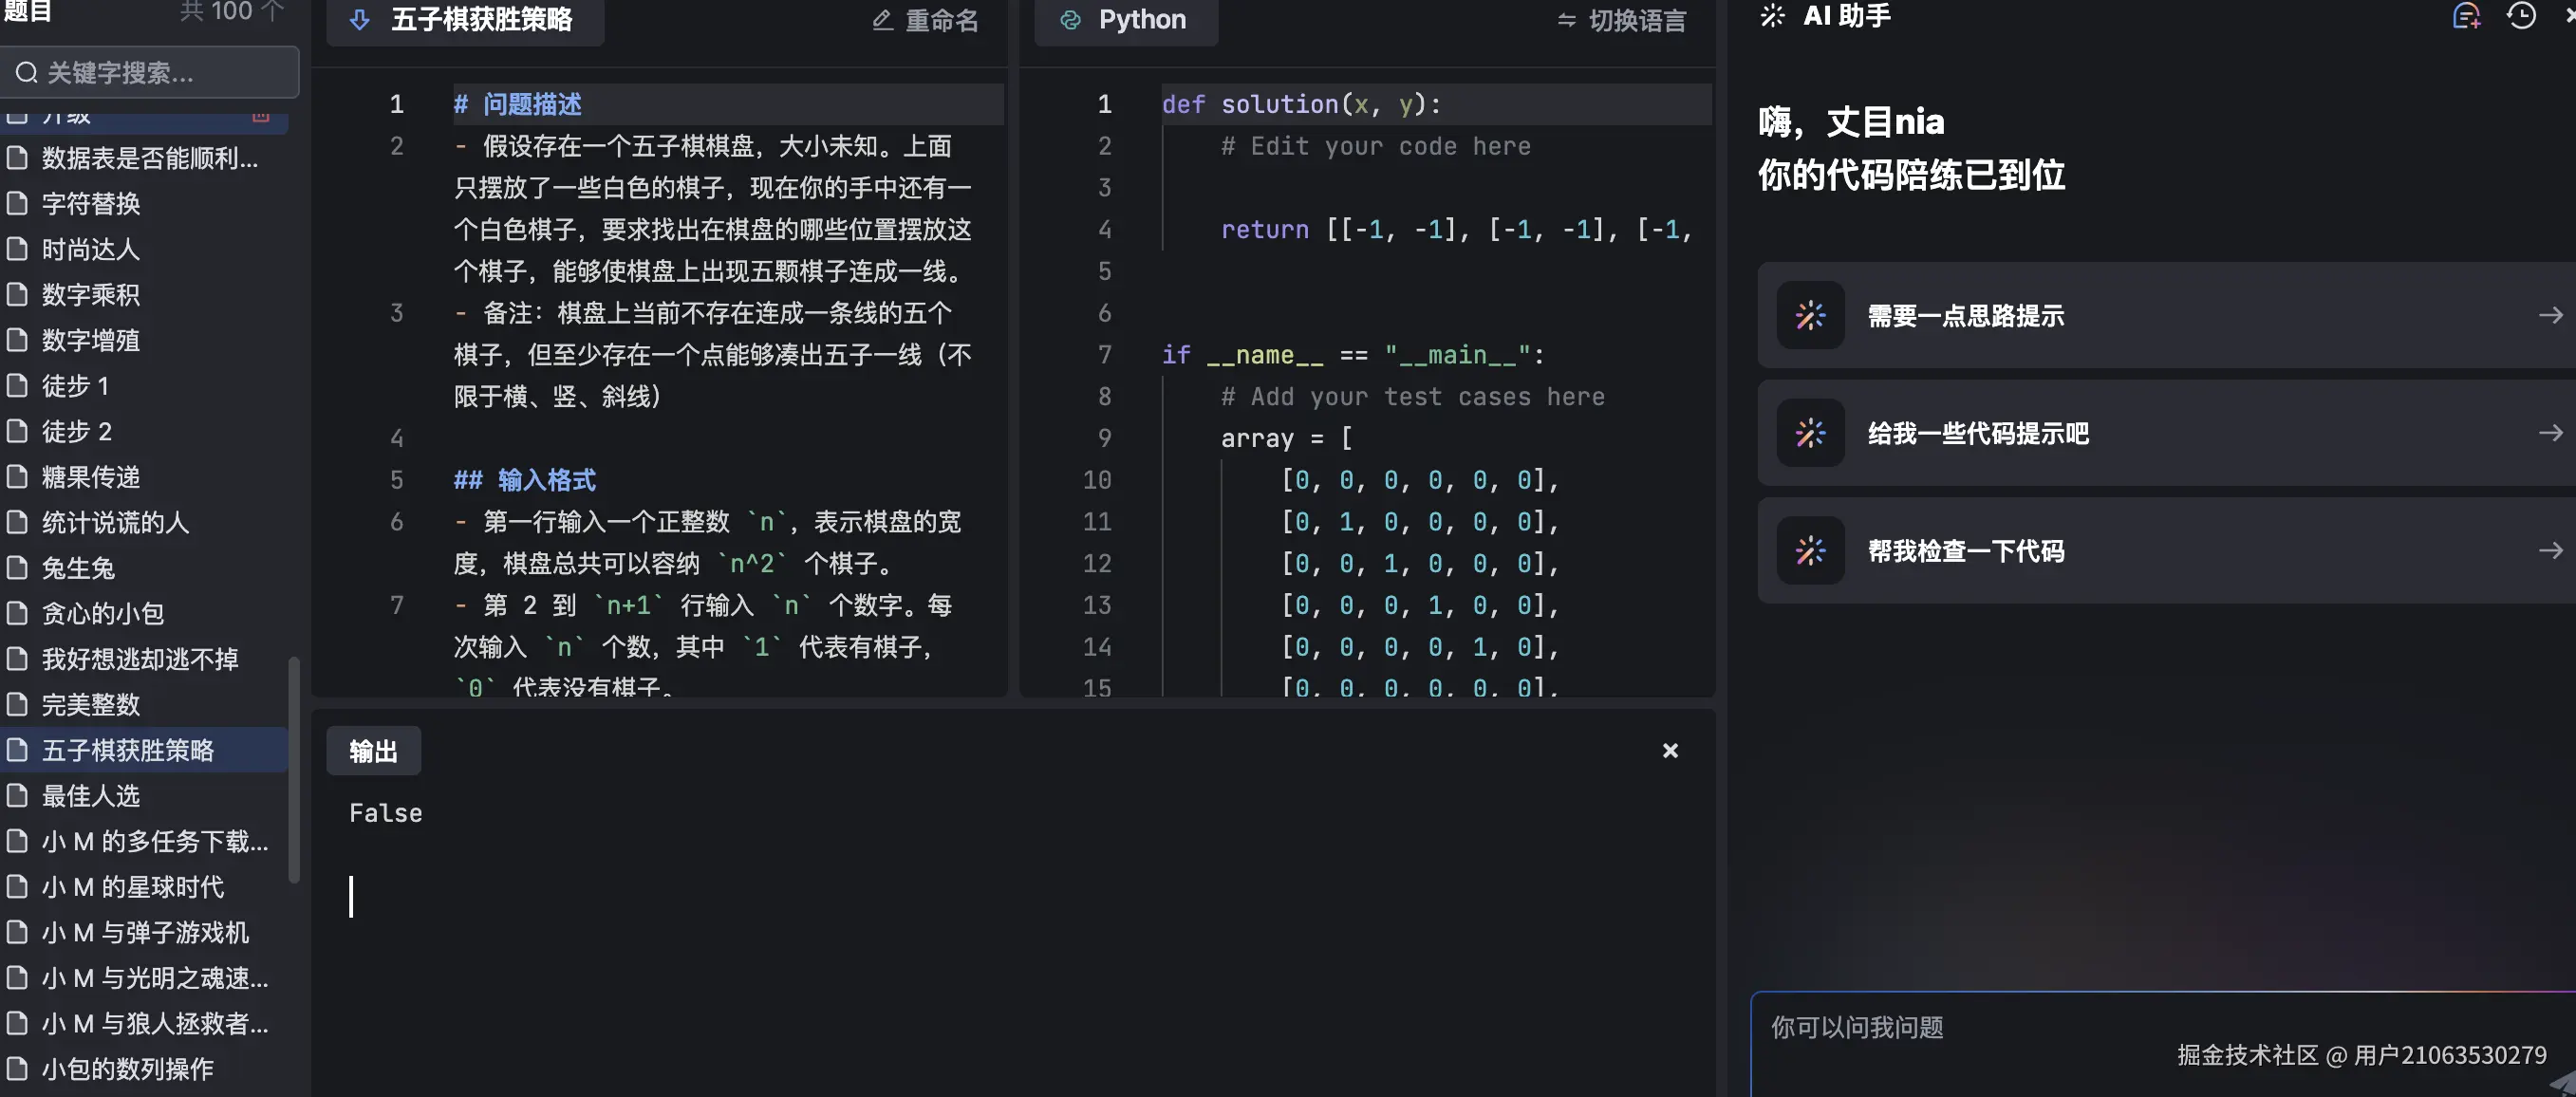Image resolution: width=2576 pixels, height=1097 pixels.
Task: Click the Python language icon in editor header
Action: tap(1072, 20)
